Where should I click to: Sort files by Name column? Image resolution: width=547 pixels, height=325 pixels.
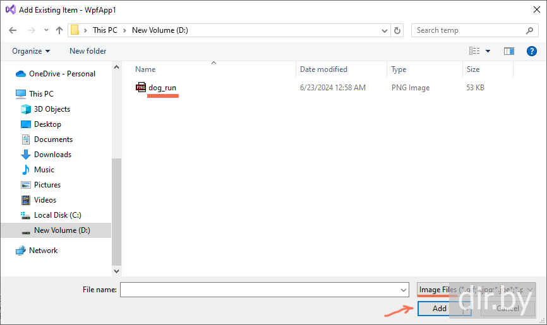[x=145, y=69]
